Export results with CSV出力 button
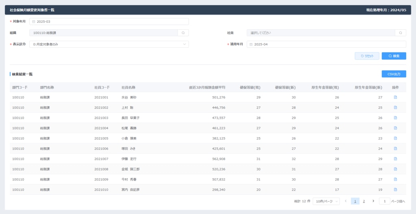The height and width of the screenshot is (214, 416). tap(394, 74)
